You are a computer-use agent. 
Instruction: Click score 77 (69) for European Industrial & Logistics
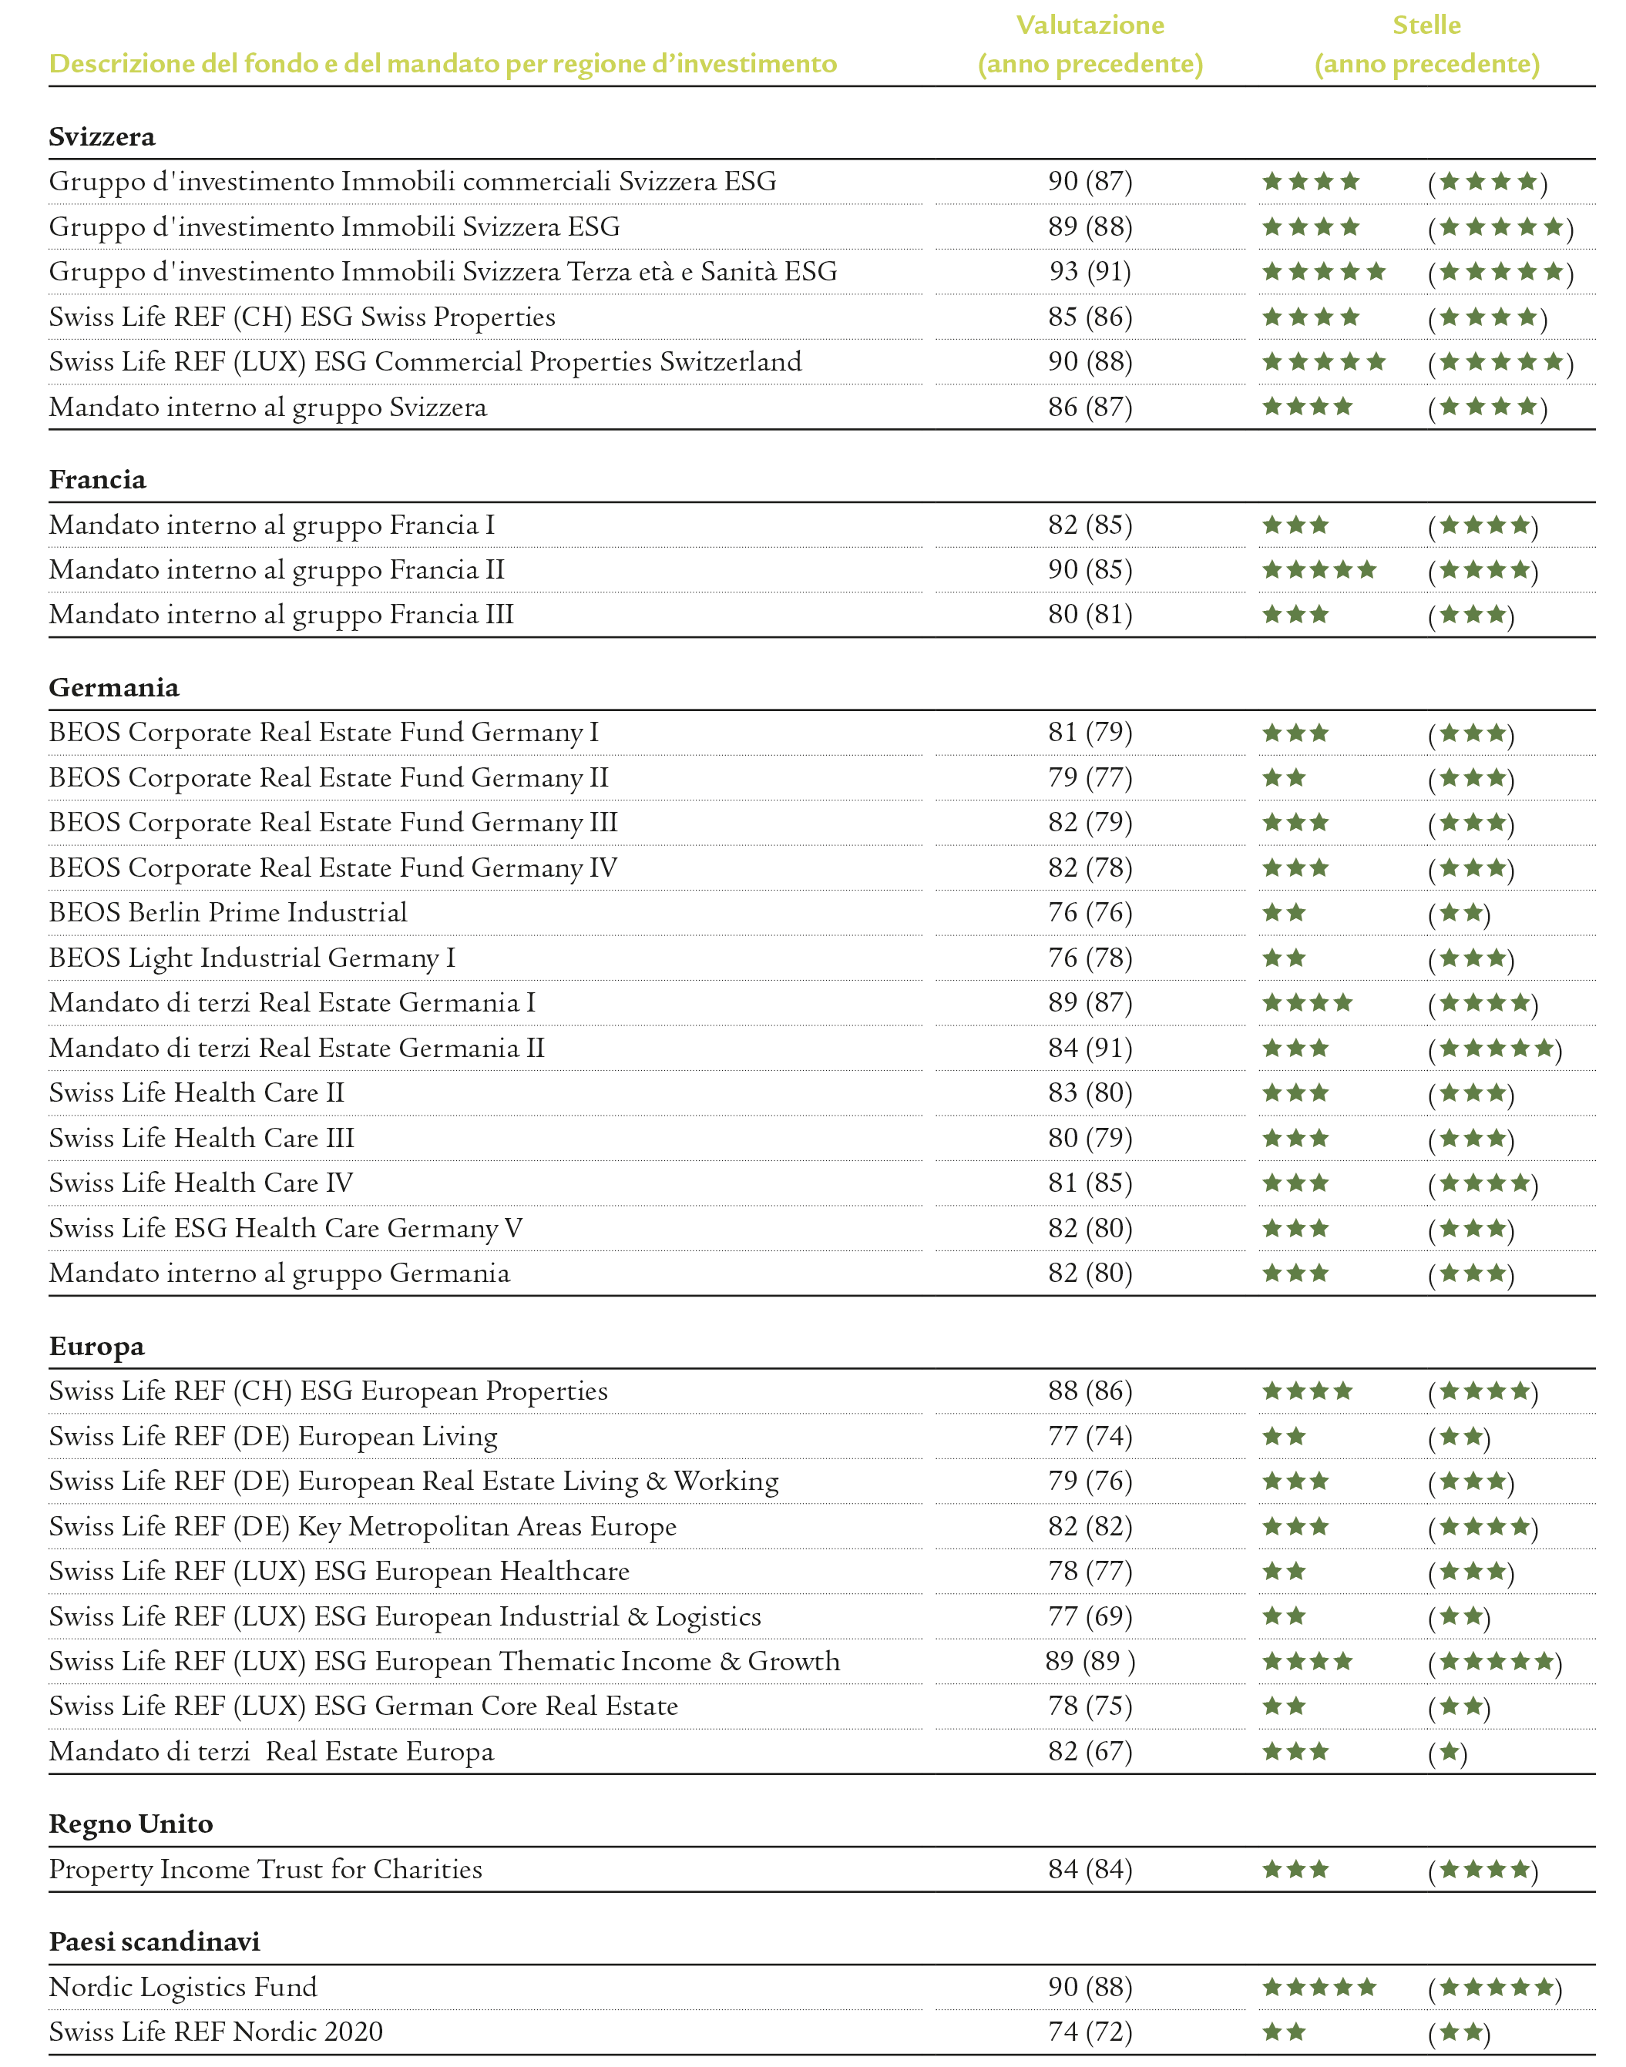[1090, 1617]
